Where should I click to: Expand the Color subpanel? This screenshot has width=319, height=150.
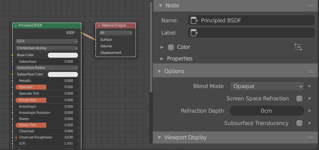click(x=162, y=47)
